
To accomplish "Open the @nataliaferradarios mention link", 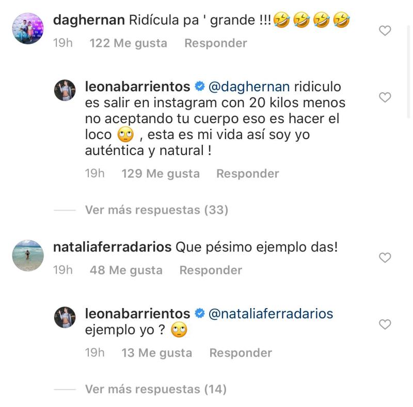I will click(x=271, y=313).
